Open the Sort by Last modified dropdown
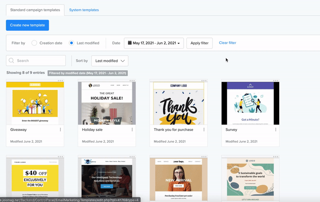 [x=110, y=61]
